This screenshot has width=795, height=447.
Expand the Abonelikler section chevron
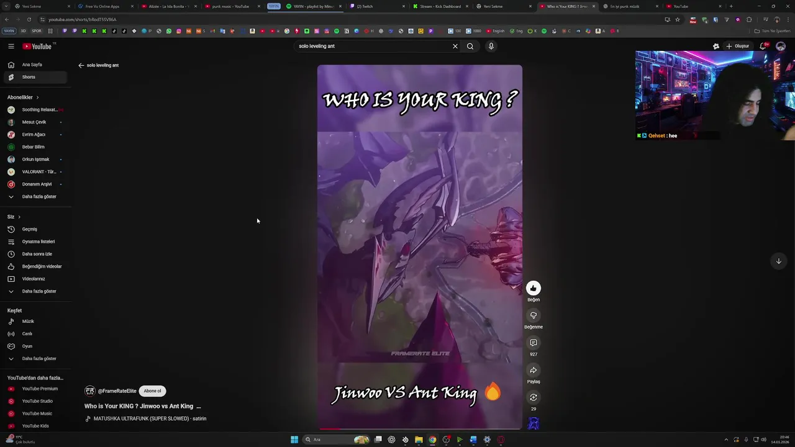[x=37, y=97]
